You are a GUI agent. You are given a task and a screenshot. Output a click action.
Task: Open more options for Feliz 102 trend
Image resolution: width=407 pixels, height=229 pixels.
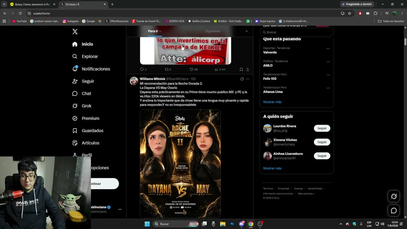click(x=328, y=75)
